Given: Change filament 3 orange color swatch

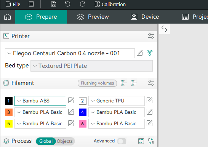Looking at the screenshot, I should pos(9,112).
